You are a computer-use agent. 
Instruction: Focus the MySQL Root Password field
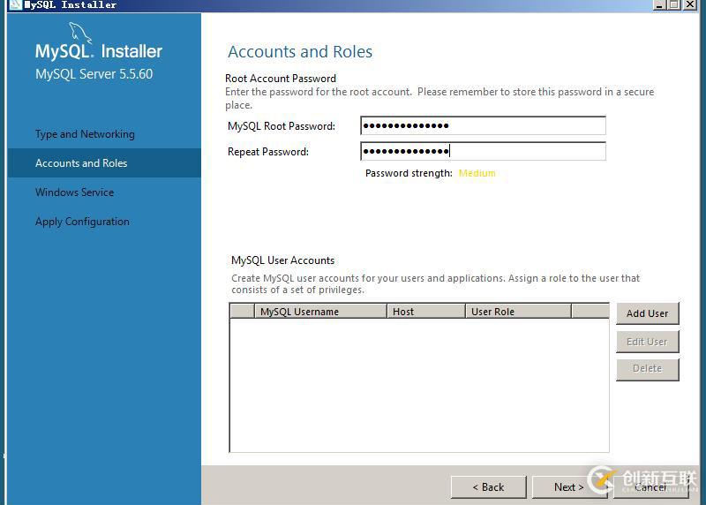(483, 125)
